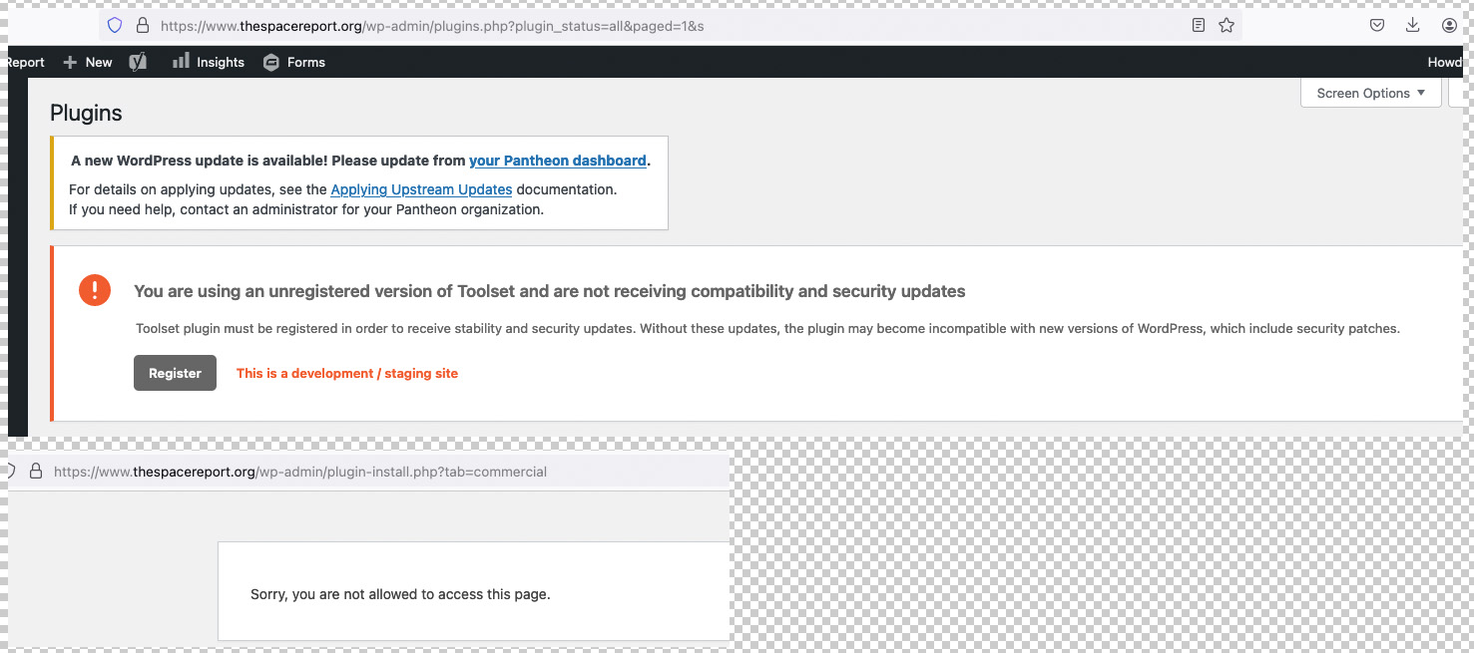Open the Applying Upstream Updates documentation link
The image size is (1474, 653).
click(421, 189)
